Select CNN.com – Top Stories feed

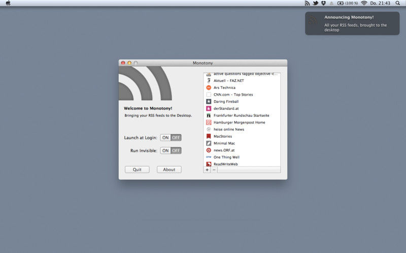(242, 95)
